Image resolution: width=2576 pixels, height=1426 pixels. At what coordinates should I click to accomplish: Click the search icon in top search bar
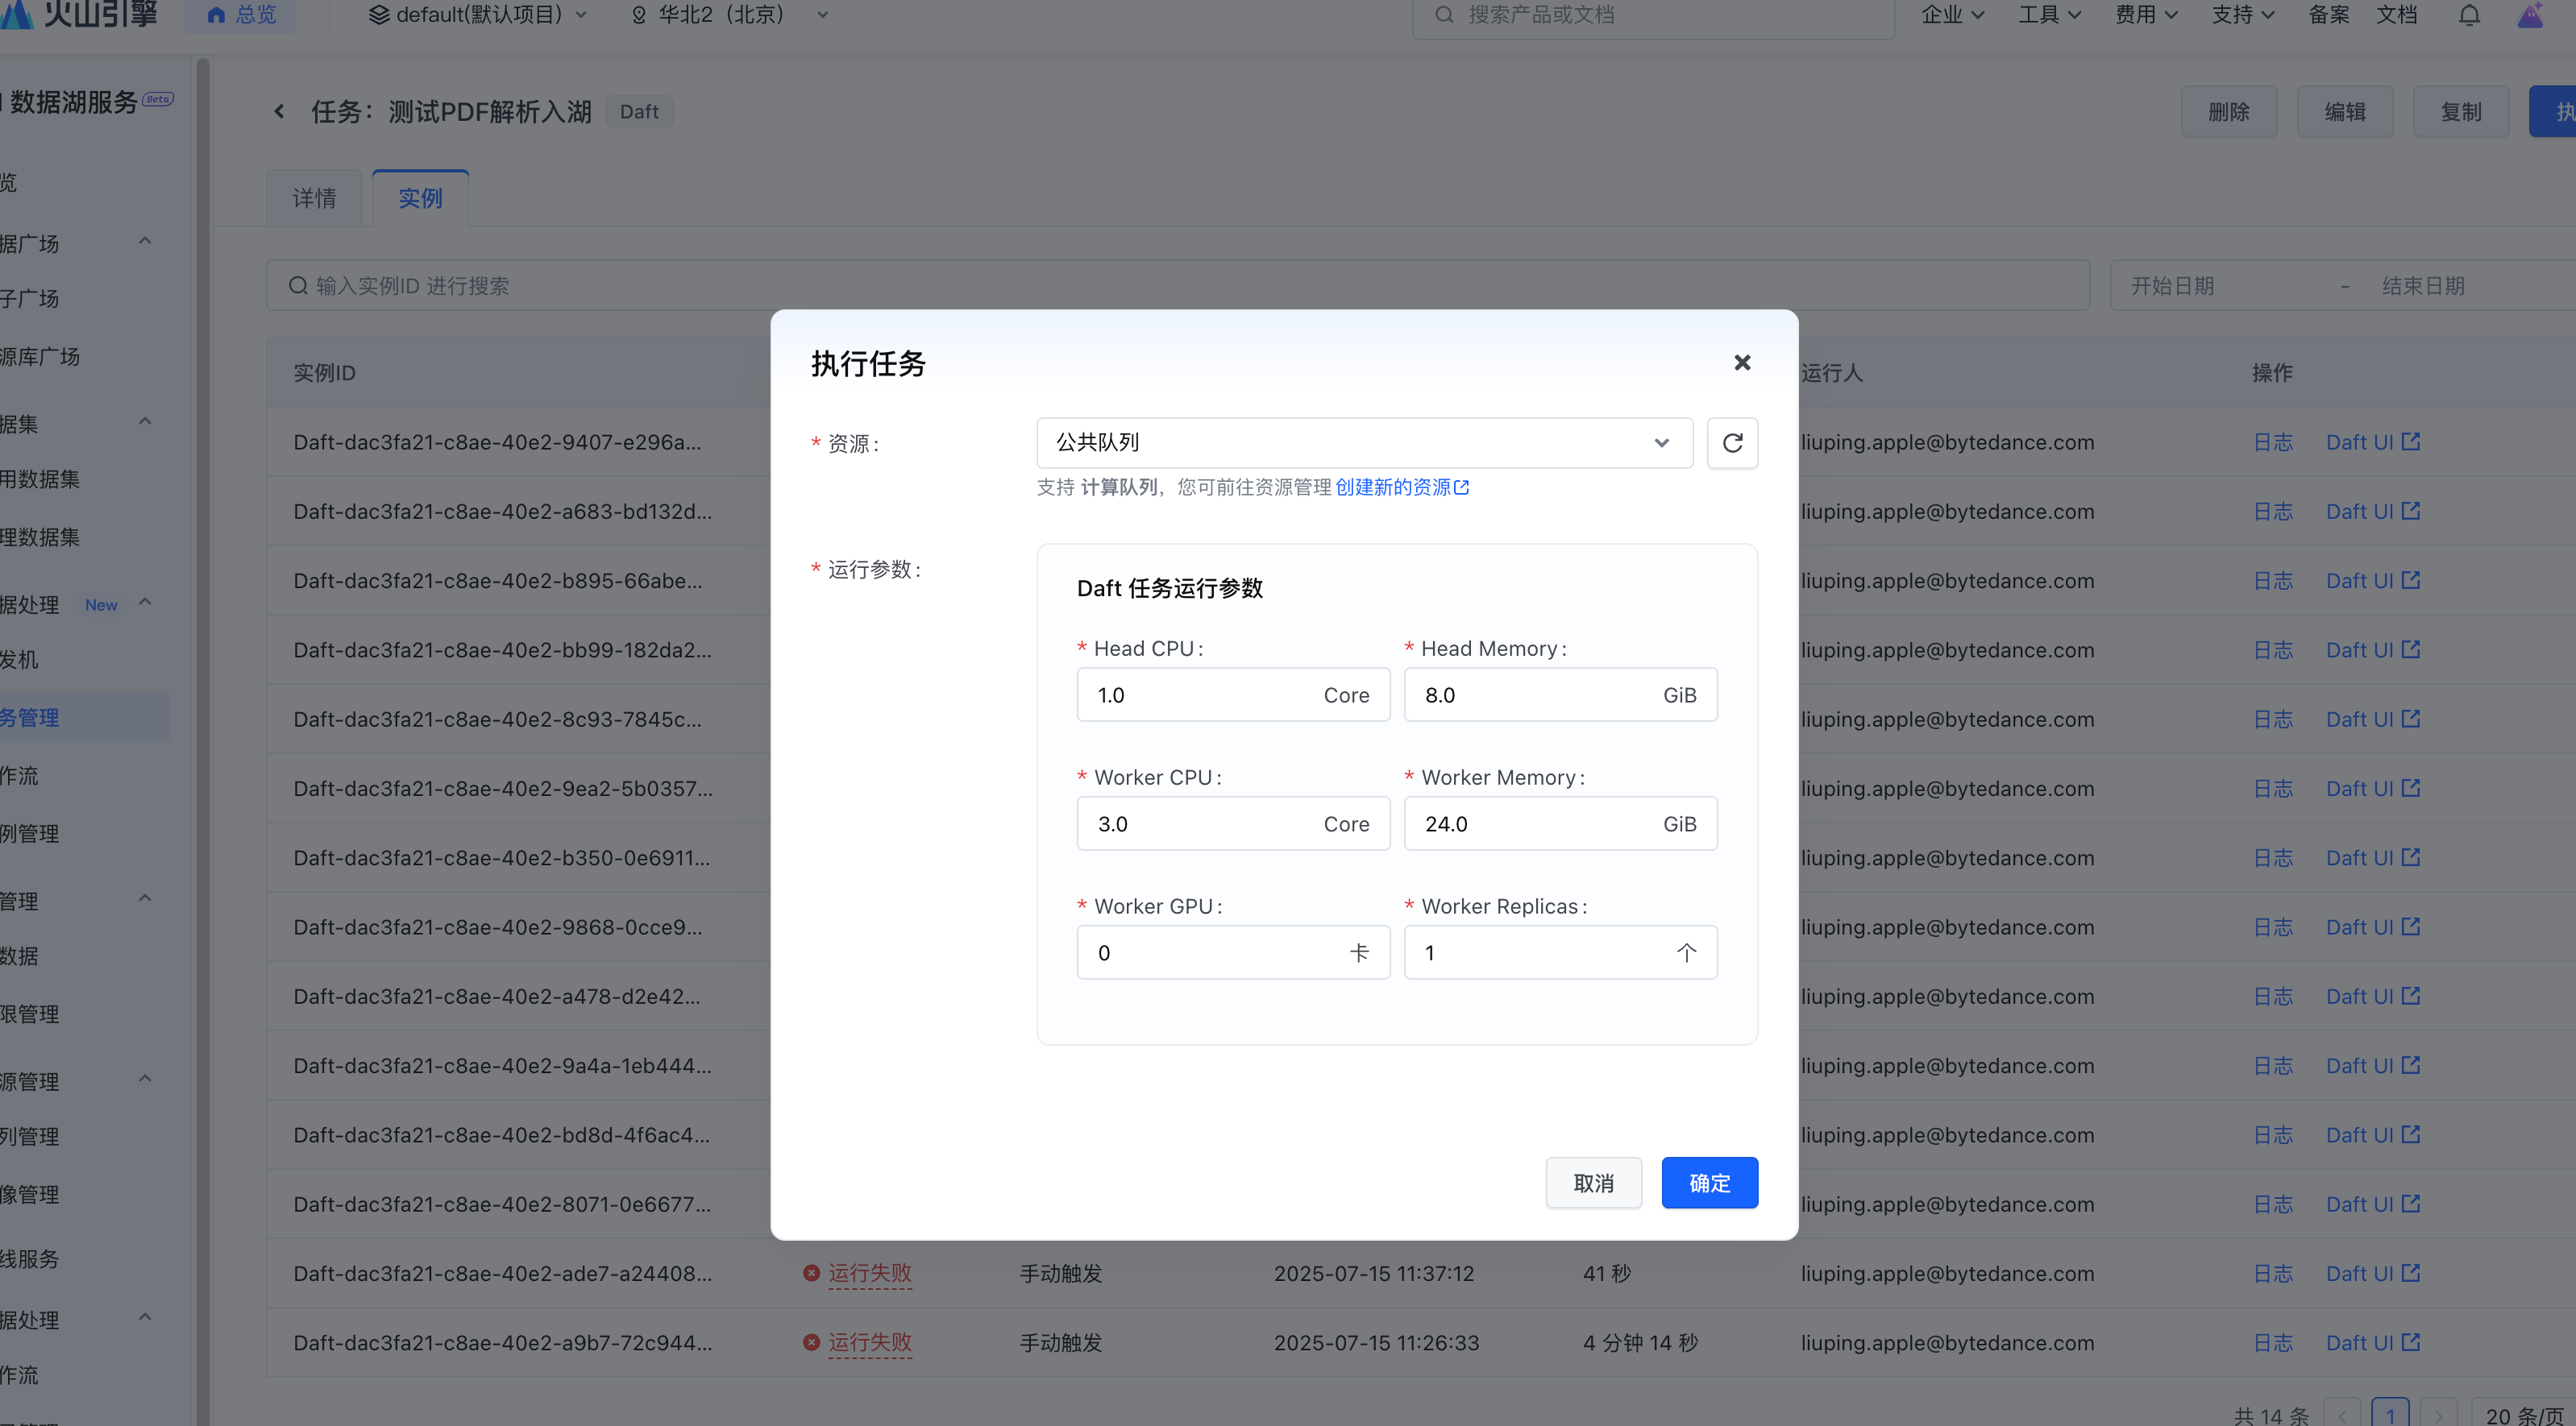(1444, 15)
